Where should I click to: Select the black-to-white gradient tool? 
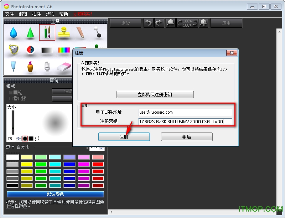(47, 50)
